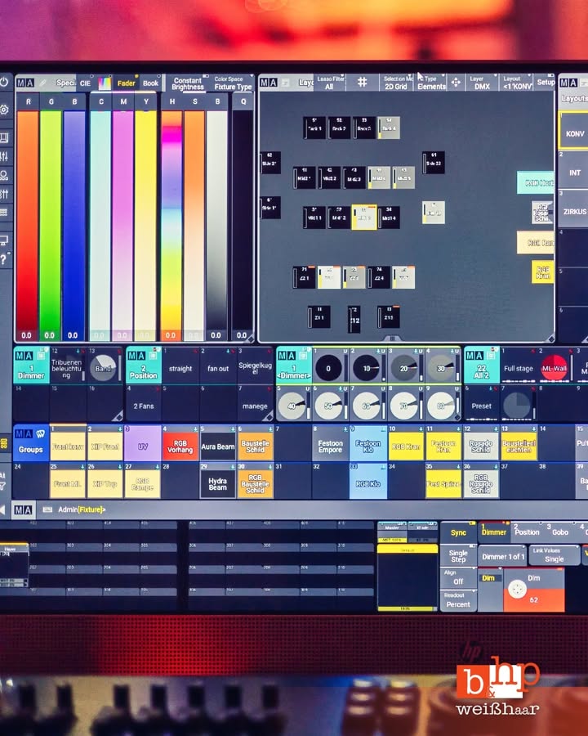Image resolution: width=588 pixels, height=736 pixels.
Task: Open the Lasso Filter dropdown
Action: coord(329,83)
